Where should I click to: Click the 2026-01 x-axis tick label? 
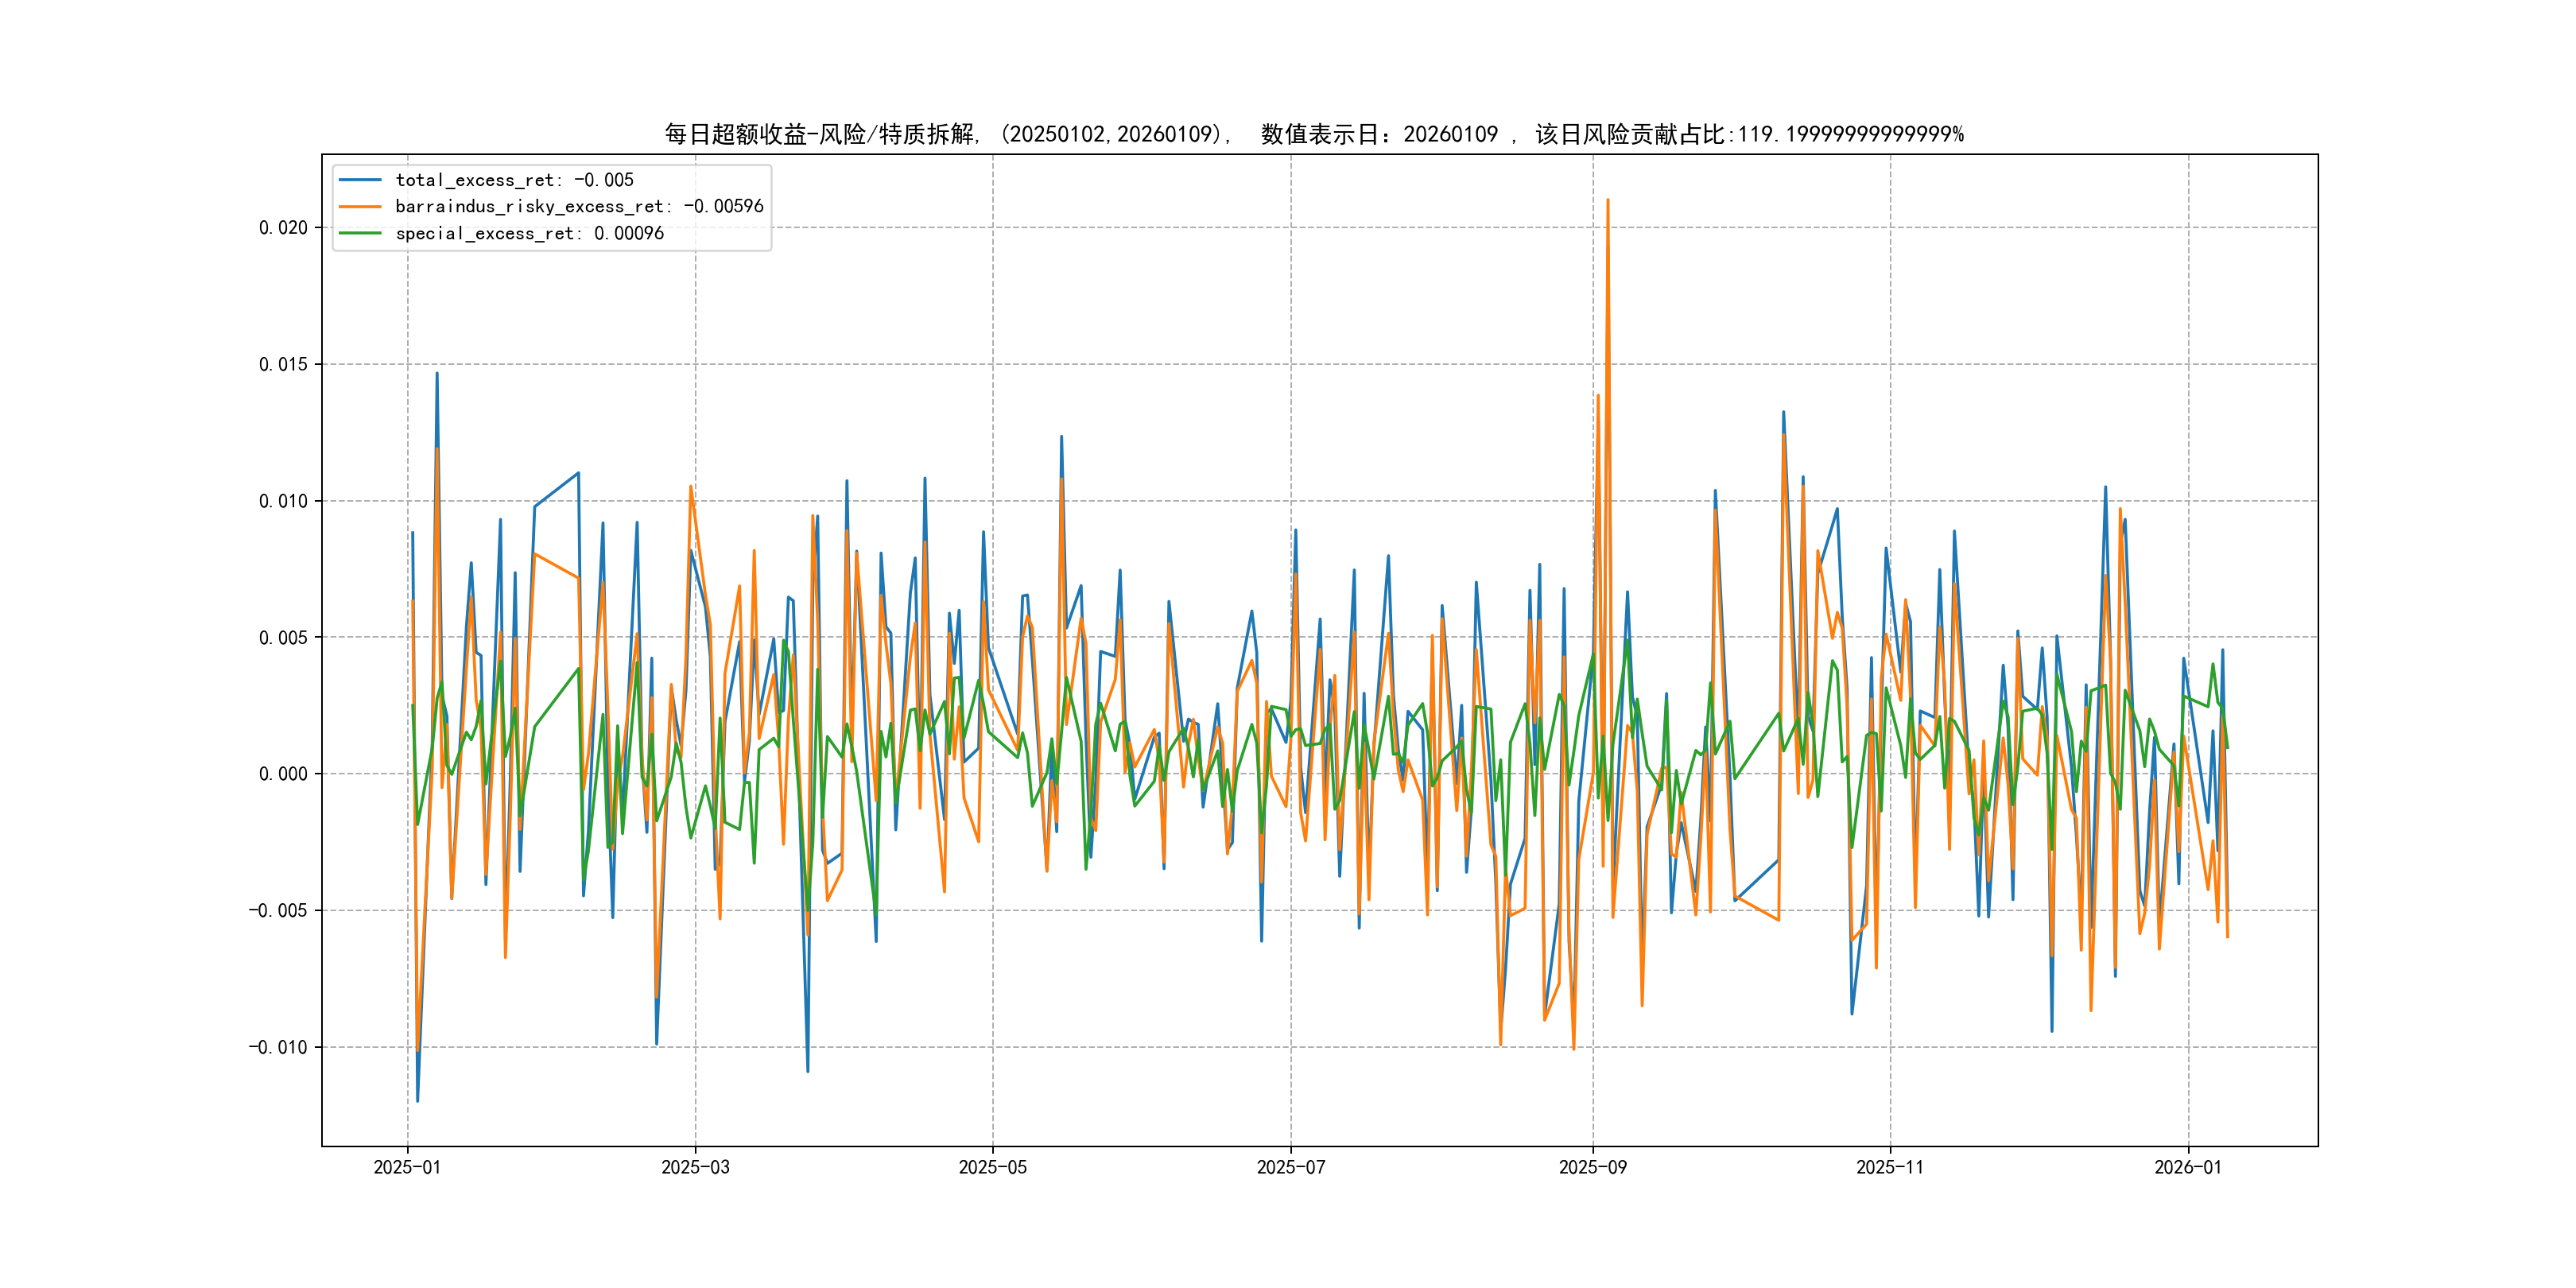[x=2187, y=1167]
